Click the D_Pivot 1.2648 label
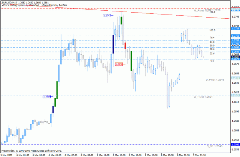 click(x=215, y=79)
